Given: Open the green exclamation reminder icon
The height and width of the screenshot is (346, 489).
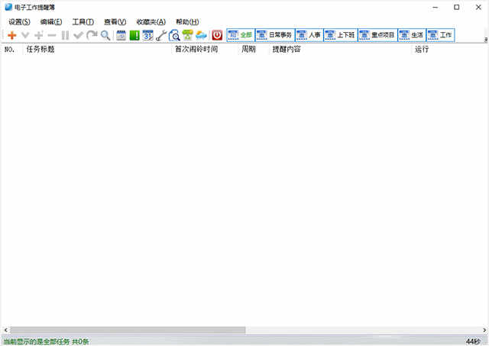Looking at the screenshot, I should click(134, 35).
